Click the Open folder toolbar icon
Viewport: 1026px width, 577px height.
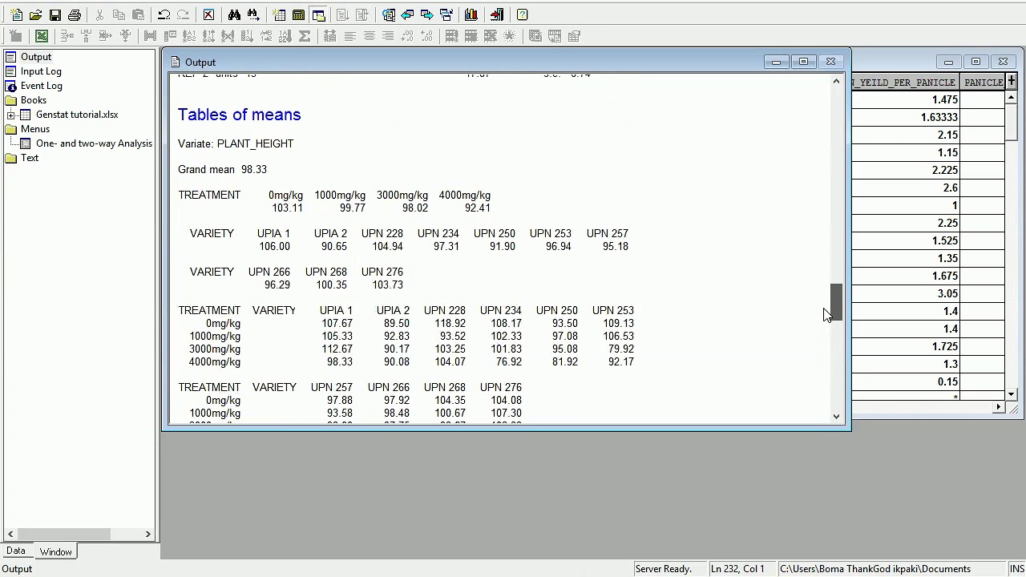[x=35, y=14]
